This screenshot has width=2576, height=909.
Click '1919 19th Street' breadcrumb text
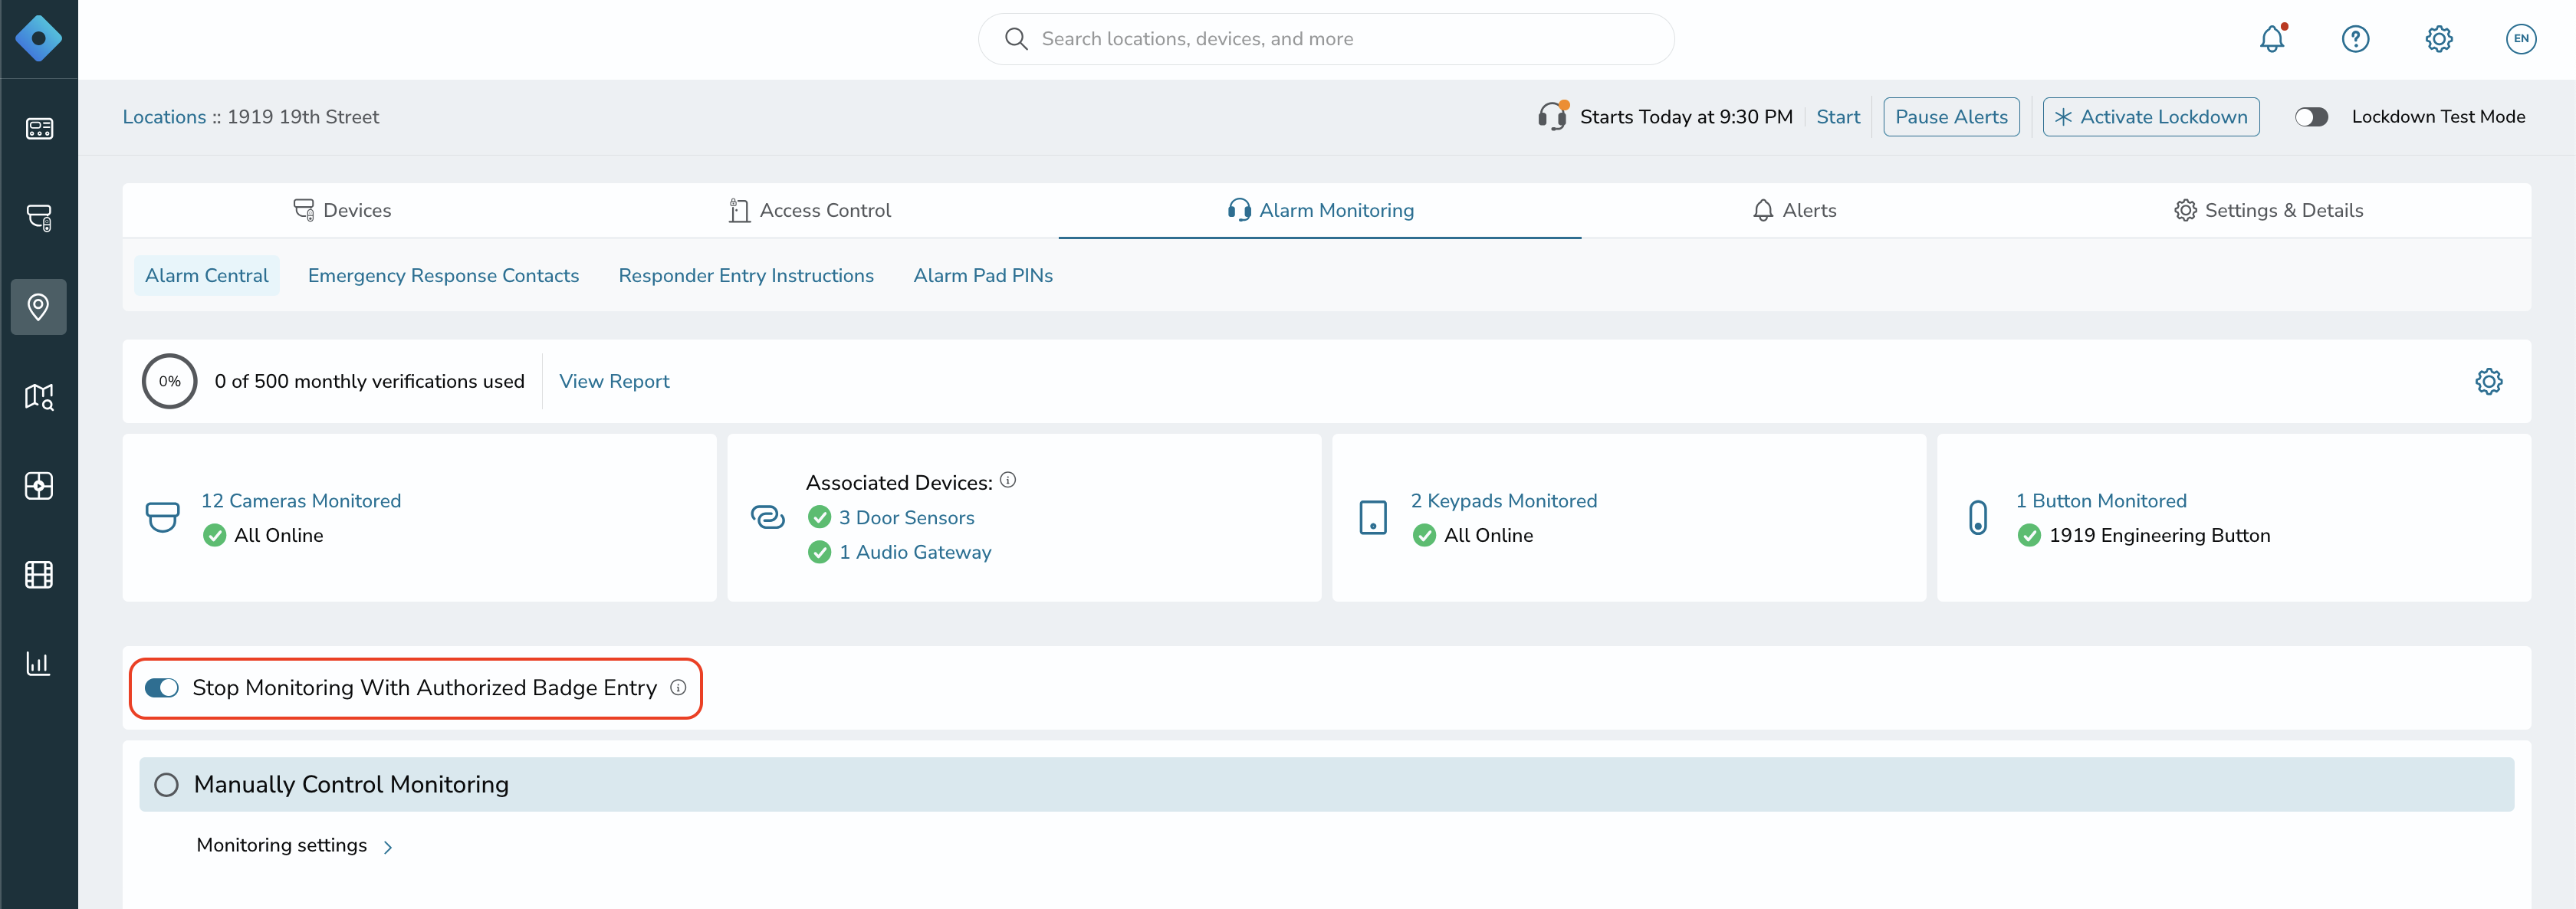(x=303, y=117)
